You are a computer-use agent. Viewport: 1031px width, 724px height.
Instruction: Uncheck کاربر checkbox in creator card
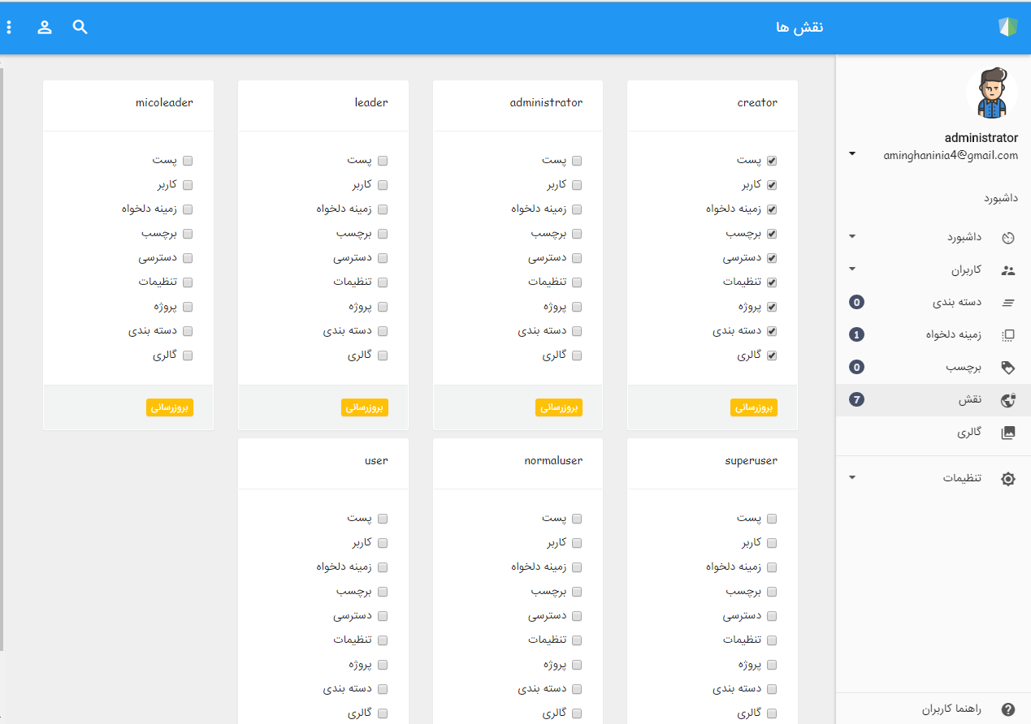coord(772,185)
